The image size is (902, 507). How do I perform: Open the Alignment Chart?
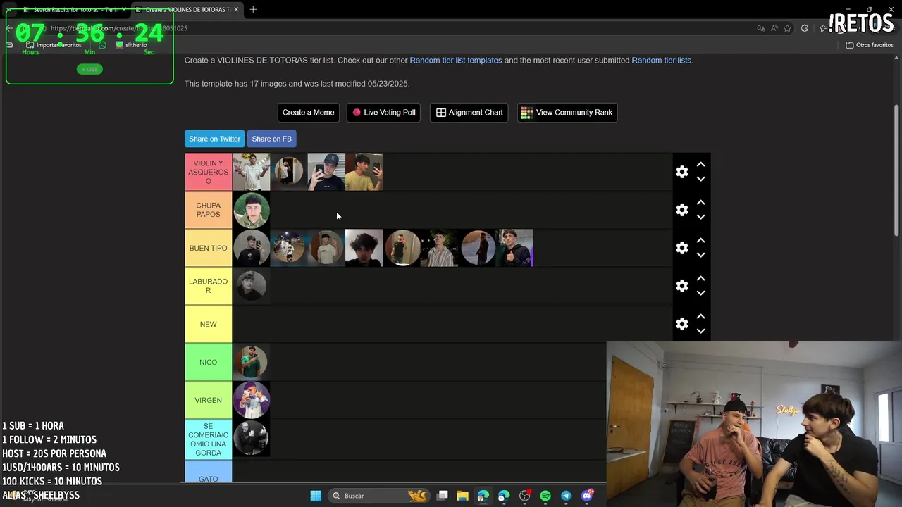pos(469,113)
